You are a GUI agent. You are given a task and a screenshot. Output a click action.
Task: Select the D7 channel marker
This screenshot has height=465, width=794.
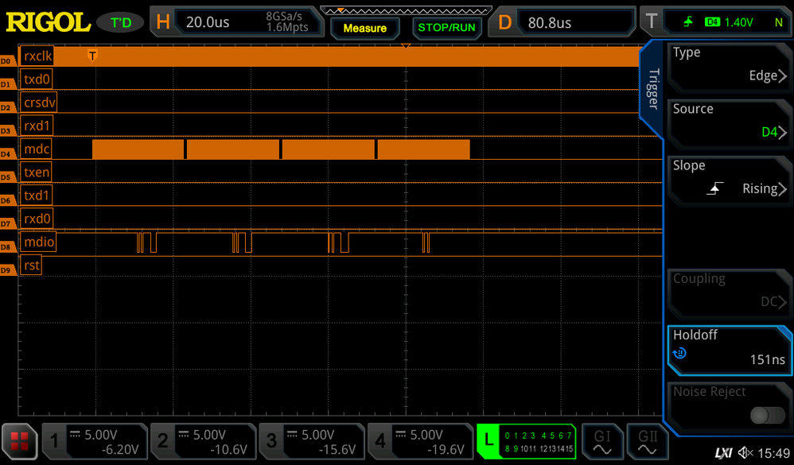(7, 223)
